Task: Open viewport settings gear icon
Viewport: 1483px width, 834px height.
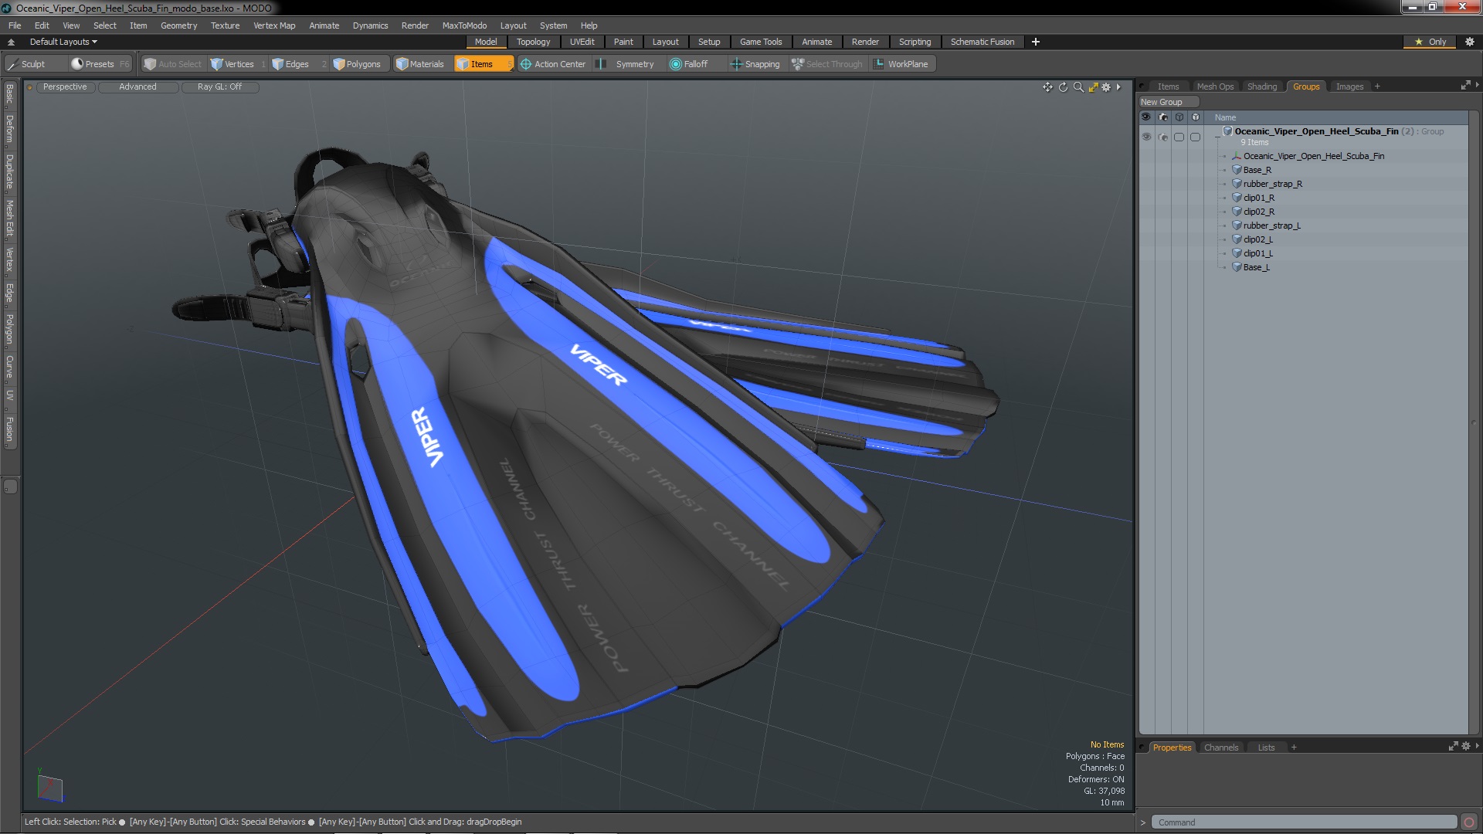Action: point(1106,87)
